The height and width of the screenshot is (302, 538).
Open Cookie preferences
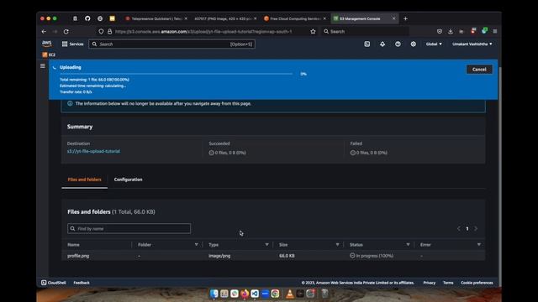point(477,283)
